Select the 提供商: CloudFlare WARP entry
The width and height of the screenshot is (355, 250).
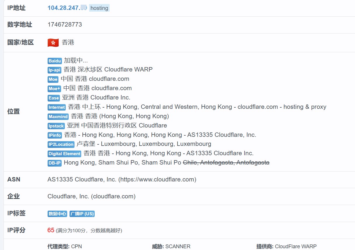pos(287,246)
